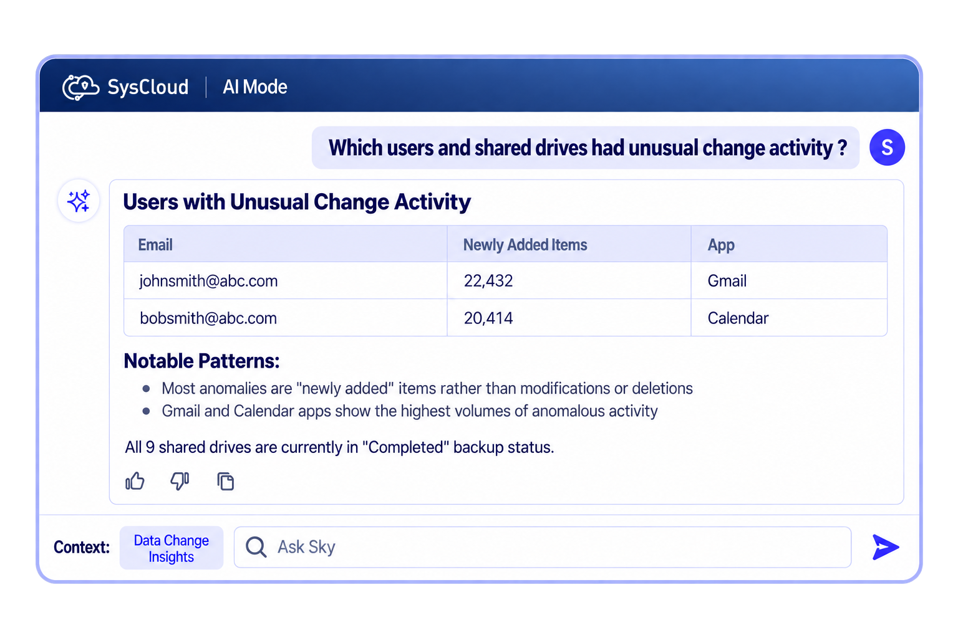The image size is (958, 638).
Task: Copy the AI response to clipboard
Action: 225,481
